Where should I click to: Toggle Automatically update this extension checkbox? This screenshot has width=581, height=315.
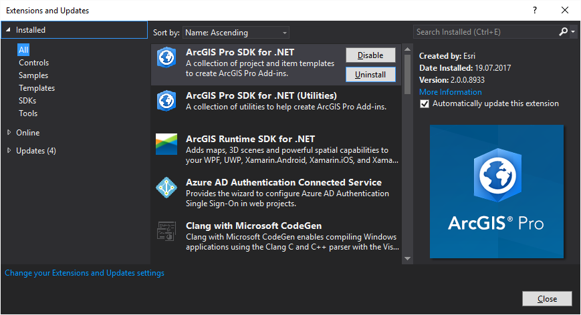(424, 104)
